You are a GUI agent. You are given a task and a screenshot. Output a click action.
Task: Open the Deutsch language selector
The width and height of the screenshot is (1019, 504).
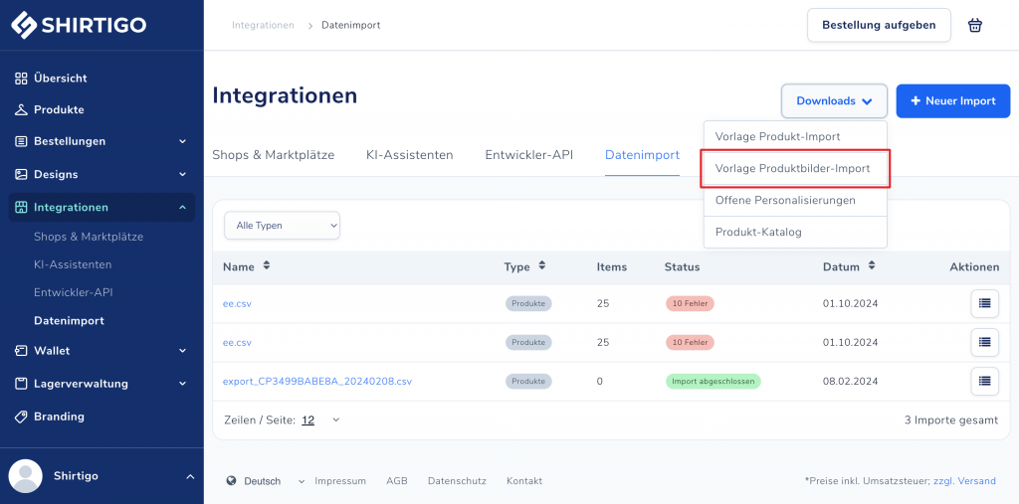(x=267, y=481)
